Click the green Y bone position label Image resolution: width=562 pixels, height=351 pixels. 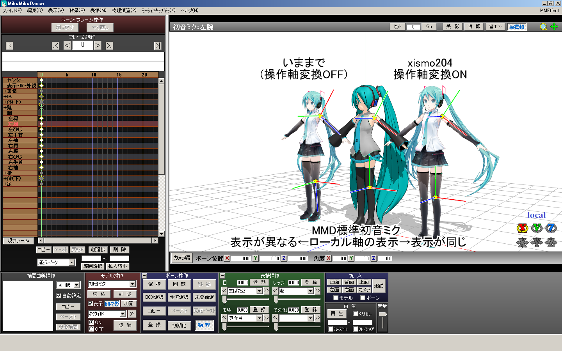[x=255, y=258]
